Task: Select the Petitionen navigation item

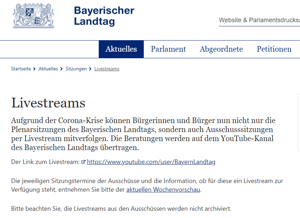Action: [x=274, y=49]
